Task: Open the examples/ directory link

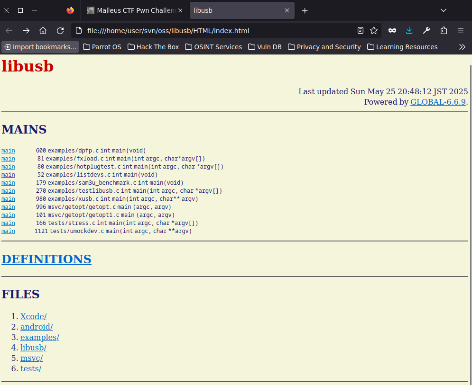Action: tap(39, 337)
